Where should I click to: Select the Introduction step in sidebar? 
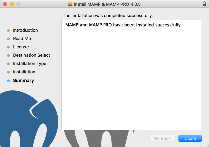click(x=25, y=30)
